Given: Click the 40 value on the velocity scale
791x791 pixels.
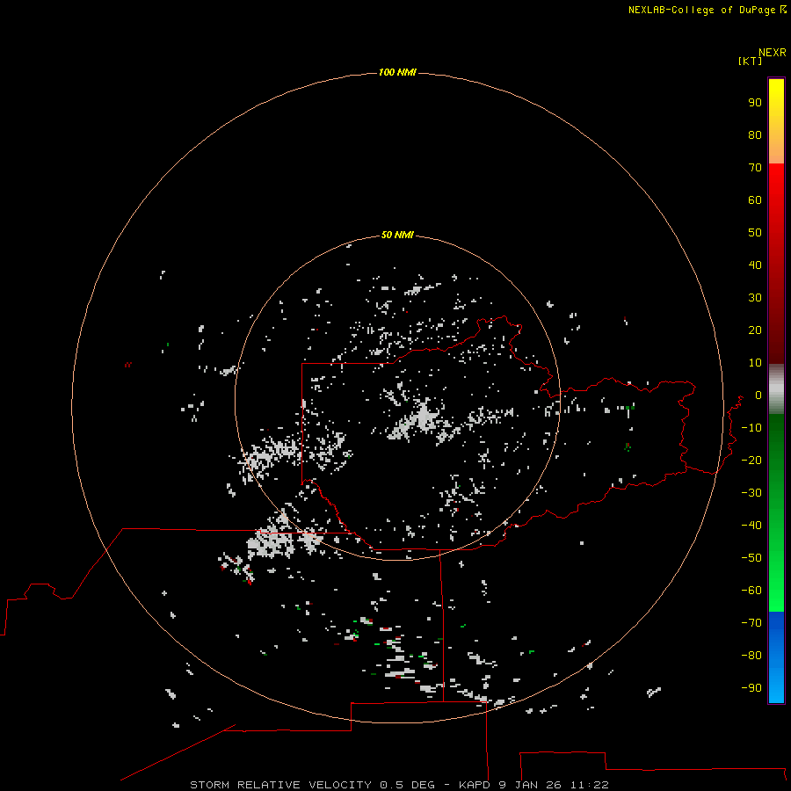Looking at the screenshot, I should click(755, 265).
